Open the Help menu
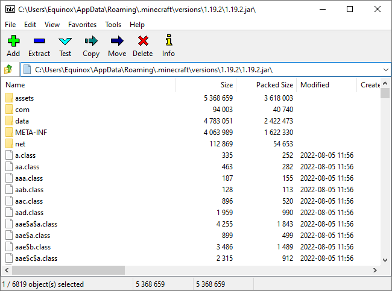Image resolution: width=392 pixels, height=291 pixels. point(137,25)
